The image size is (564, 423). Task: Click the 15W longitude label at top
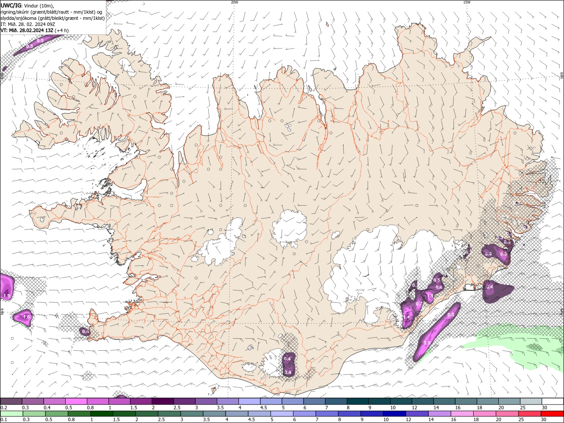[466, 2]
